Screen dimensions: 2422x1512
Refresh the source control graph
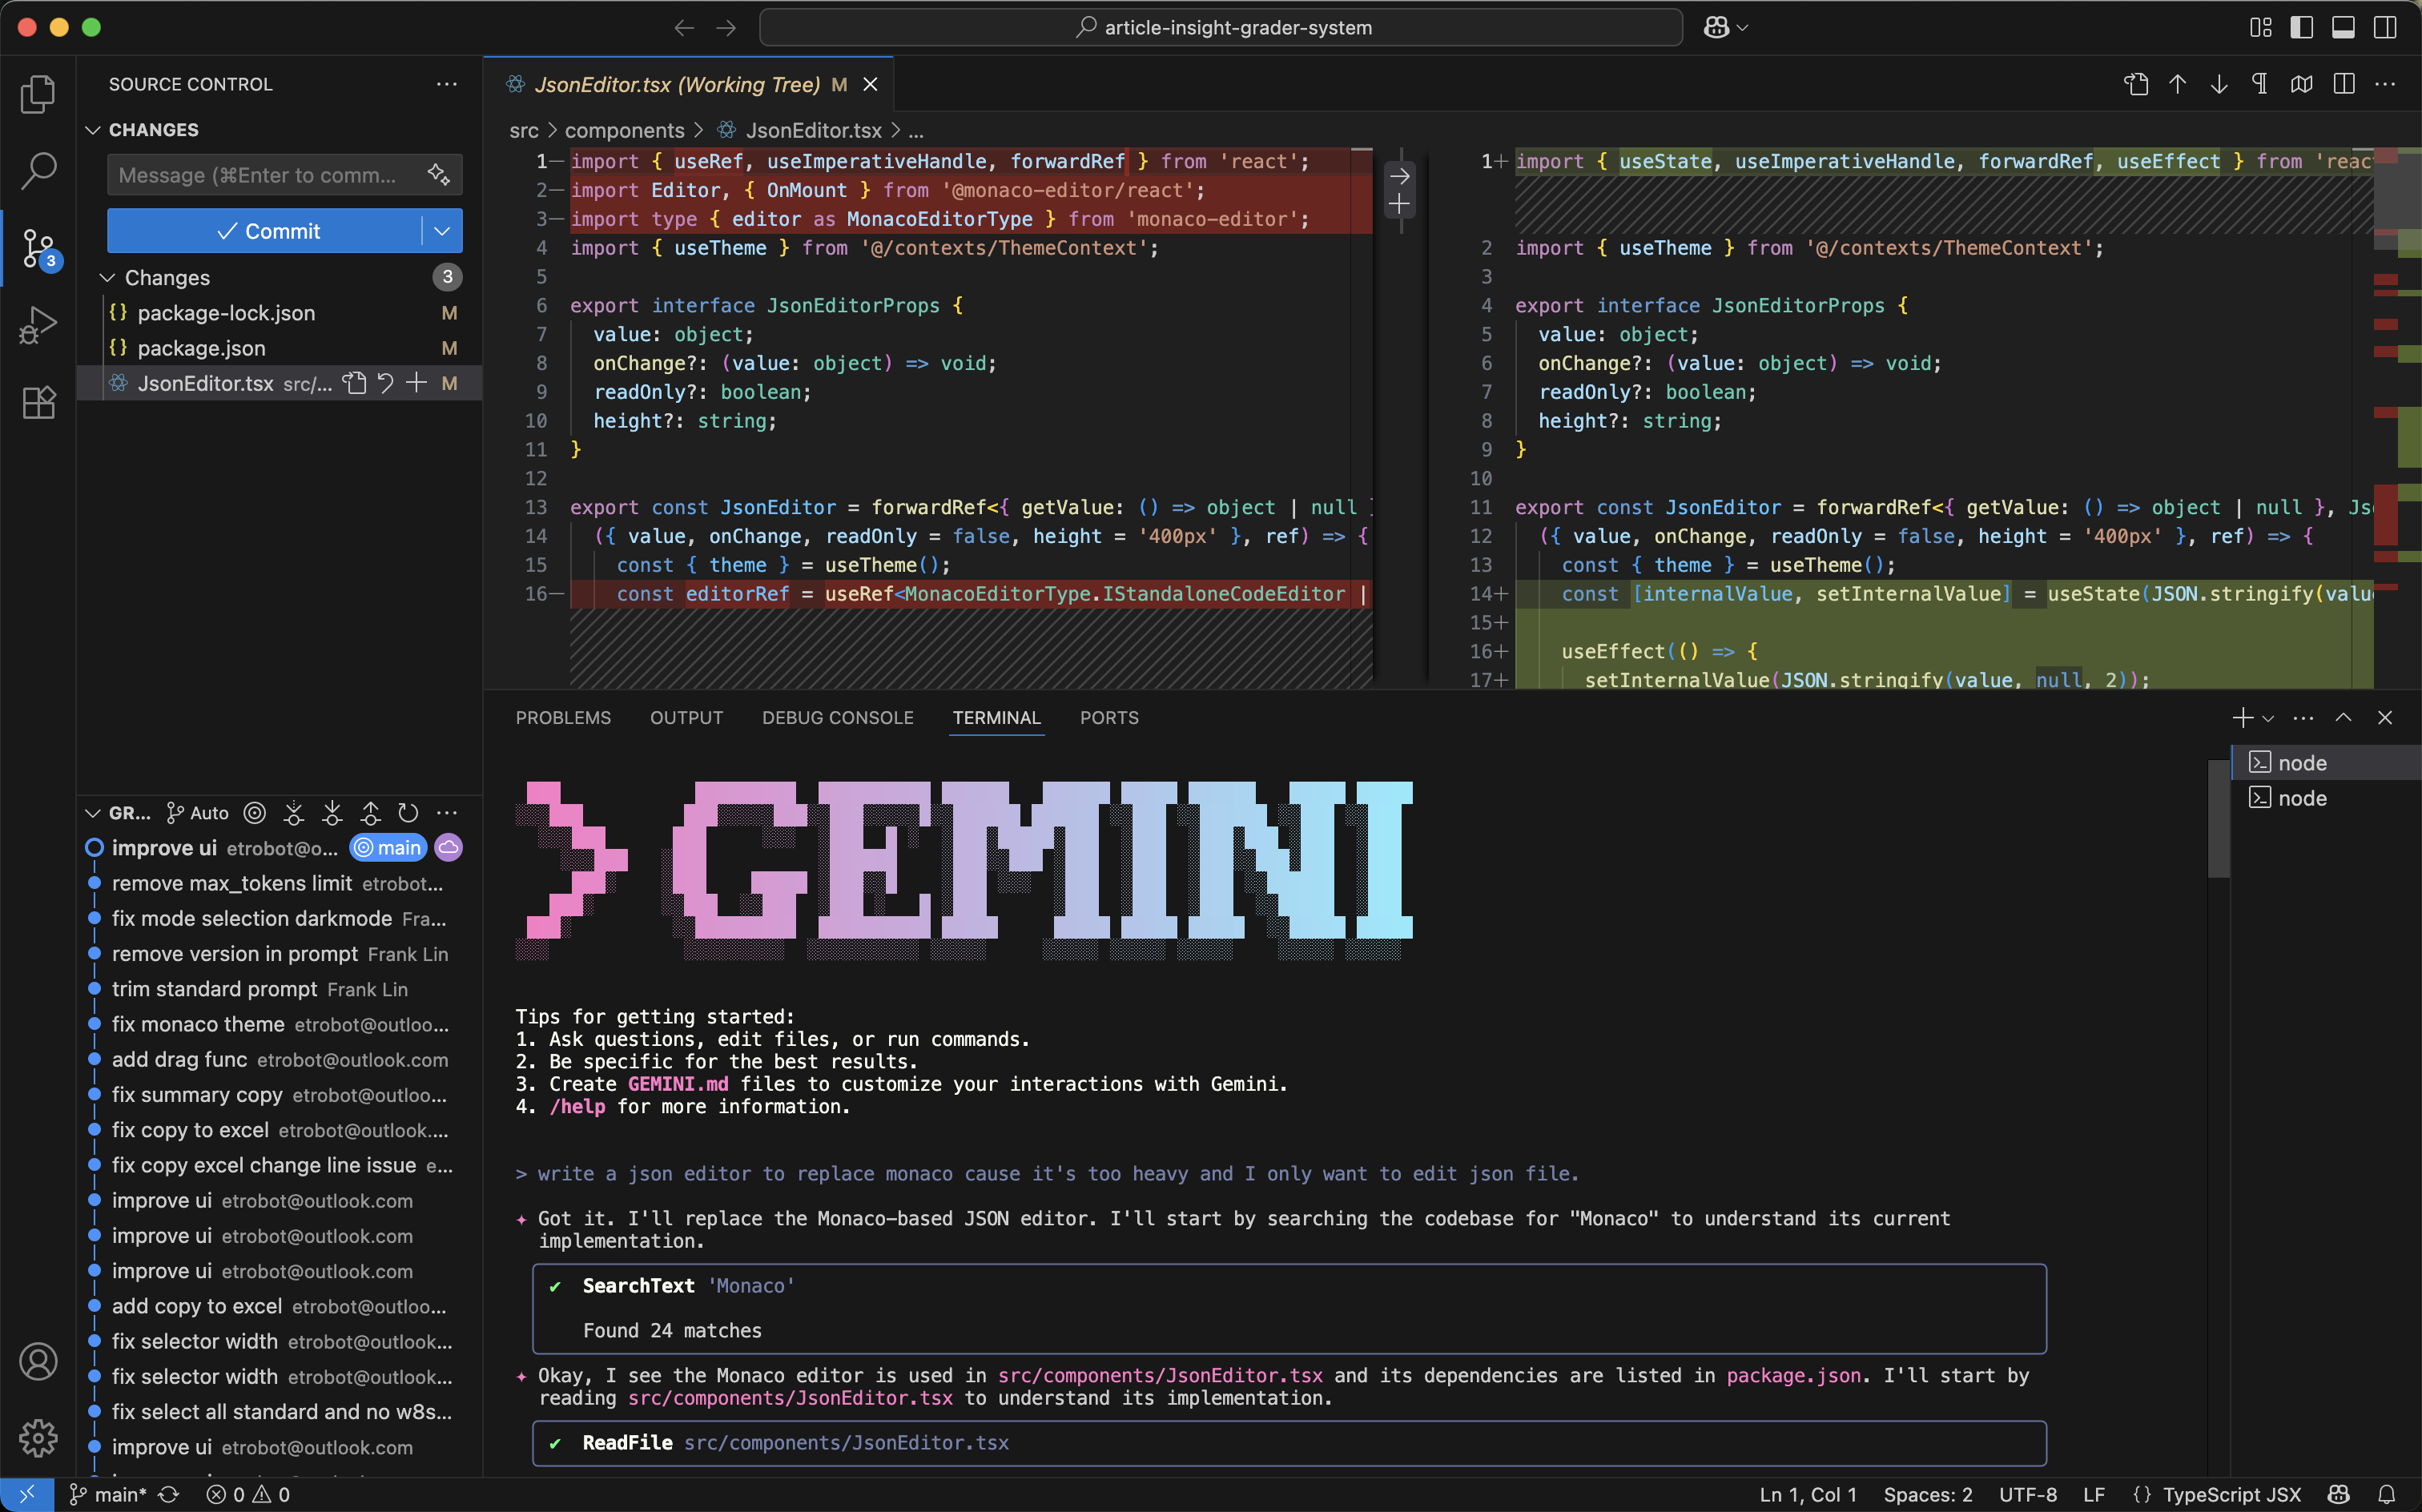(408, 813)
